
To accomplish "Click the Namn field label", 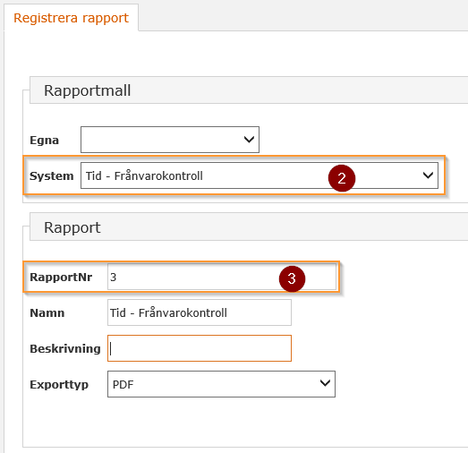I will click(47, 313).
